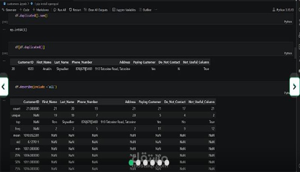This screenshot has height=172, width=300.
Task: Click into the df.describe(include='all') code cell
Action: 151,89
